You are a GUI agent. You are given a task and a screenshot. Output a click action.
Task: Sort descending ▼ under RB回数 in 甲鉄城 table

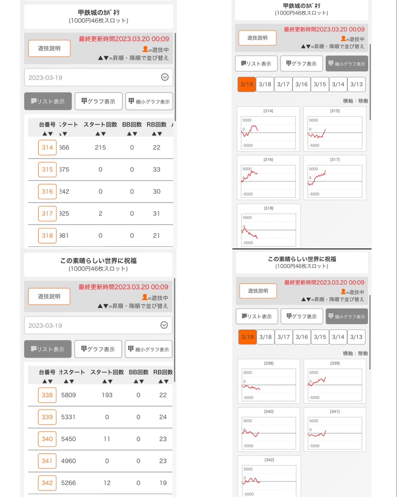[x=159, y=134]
